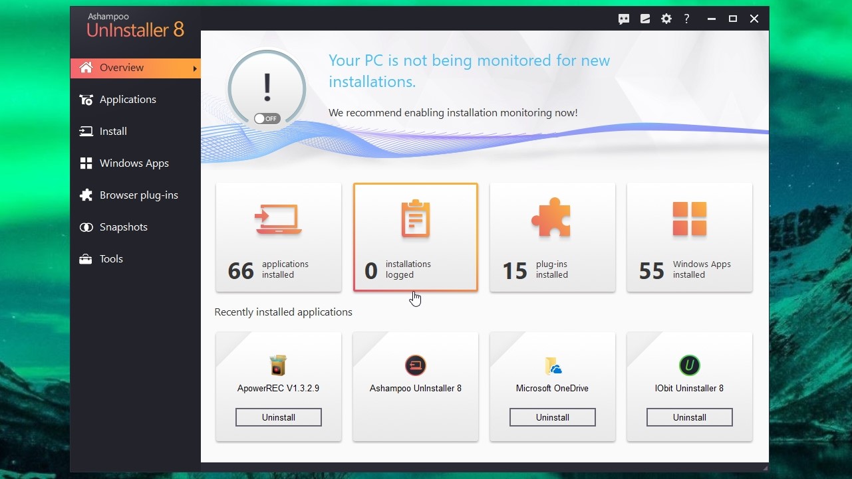The height and width of the screenshot is (479, 852).
Task: Click the ApowerREC app icon
Action: pos(278,365)
